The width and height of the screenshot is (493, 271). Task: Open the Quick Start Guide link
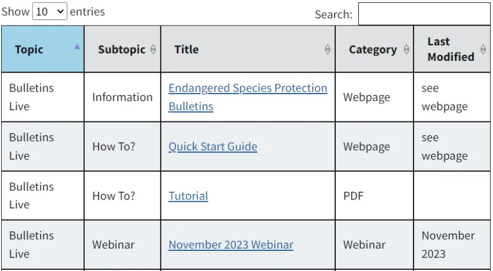tap(213, 147)
